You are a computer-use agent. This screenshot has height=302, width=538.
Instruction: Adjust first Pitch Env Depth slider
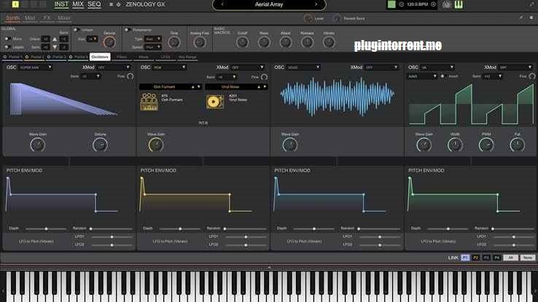coord(46,229)
